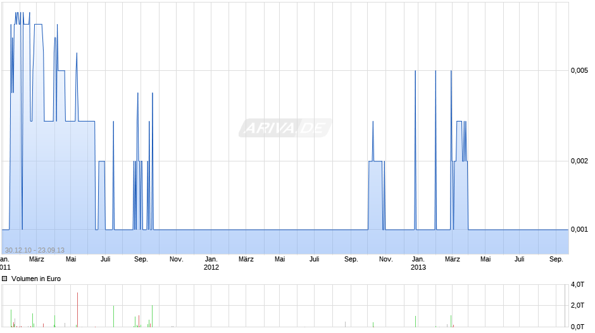Click the date range text 30.12.10 - 23.09.13

click(35, 250)
